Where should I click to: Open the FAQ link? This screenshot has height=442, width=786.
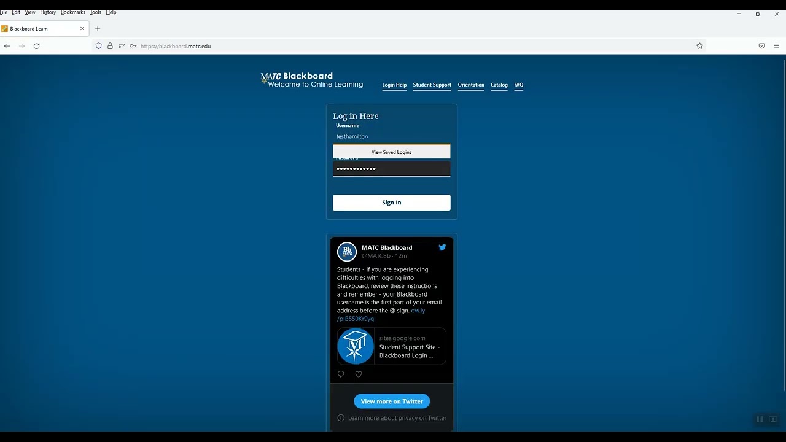[x=519, y=85]
